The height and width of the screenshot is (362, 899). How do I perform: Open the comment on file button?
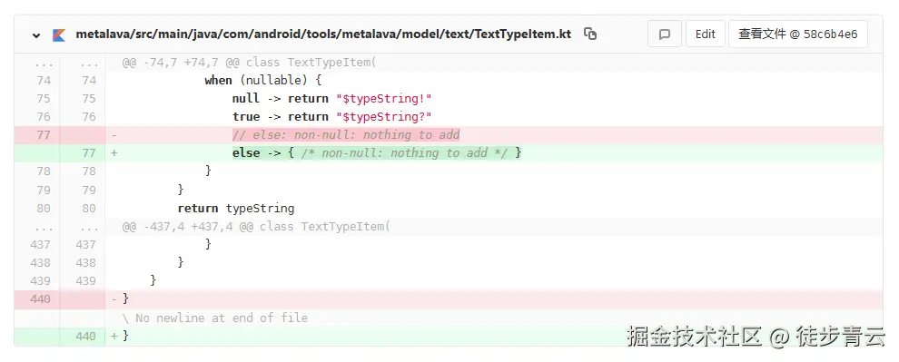click(665, 34)
